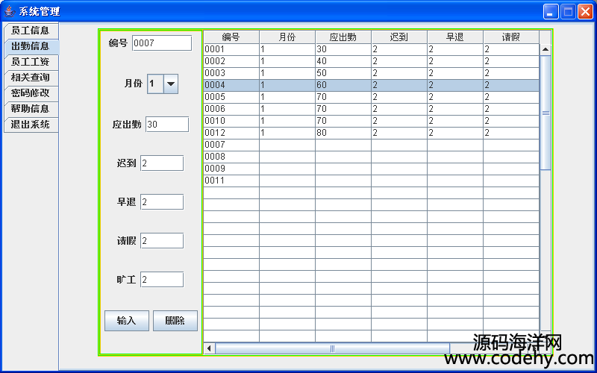Select table row 0009
The width and height of the screenshot is (597, 373).
click(371, 169)
